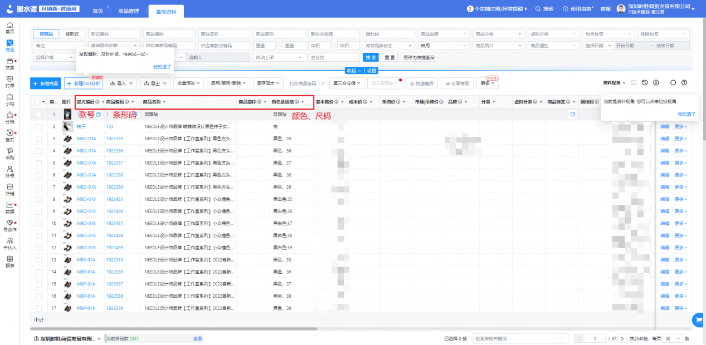Image resolution: width=706 pixels, height=345 pixels.
Task: Select the 按款式 view toggle
Action: (72, 34)
